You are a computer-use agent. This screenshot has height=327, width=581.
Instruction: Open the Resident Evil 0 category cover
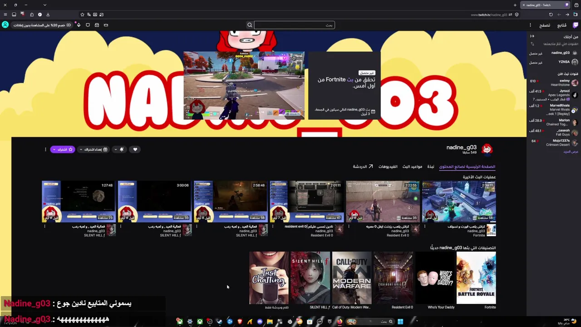pos(393,277)
